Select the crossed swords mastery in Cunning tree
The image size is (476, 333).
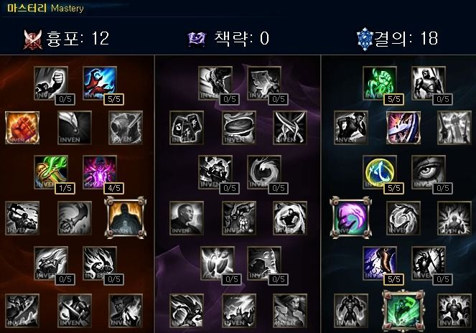click(x=290, y=128)
